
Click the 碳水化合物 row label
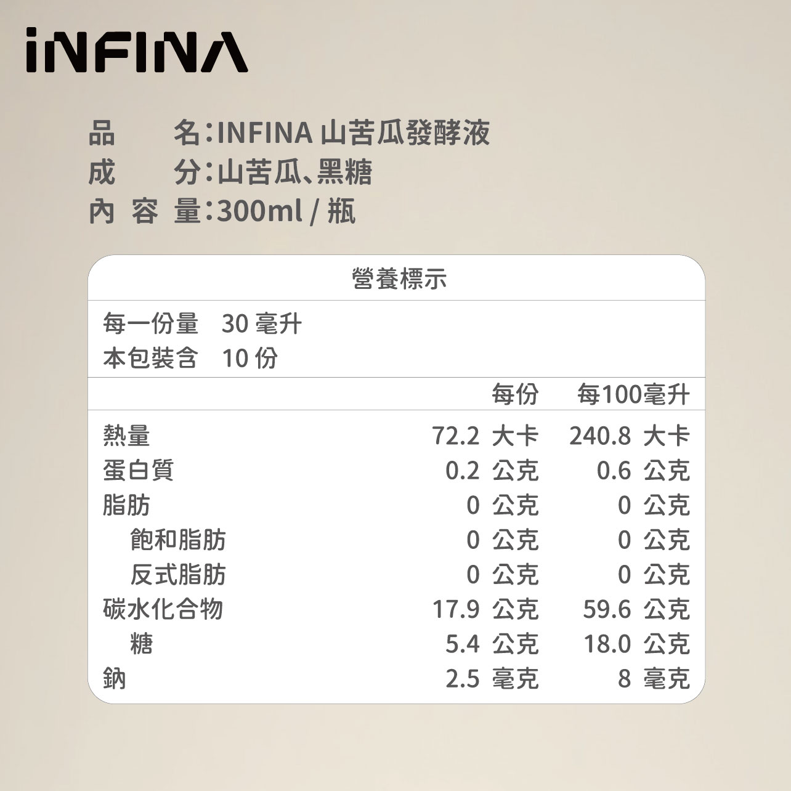coord(163,609)
